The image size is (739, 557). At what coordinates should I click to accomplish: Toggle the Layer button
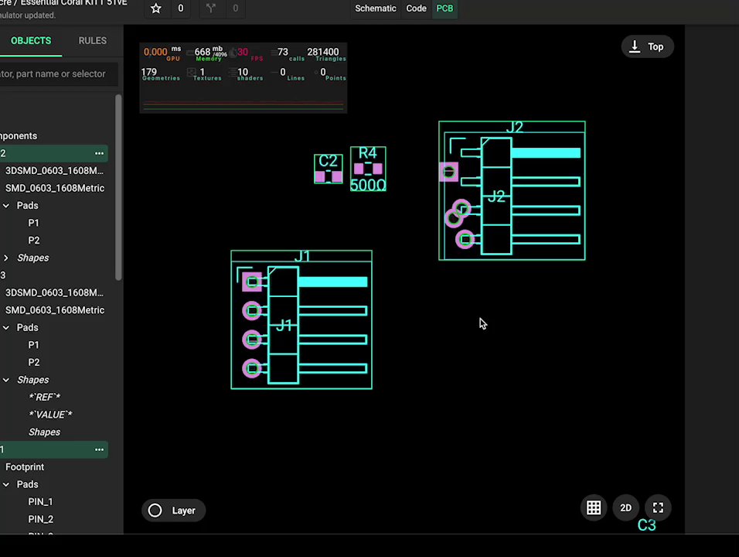(x=173, y=511)
